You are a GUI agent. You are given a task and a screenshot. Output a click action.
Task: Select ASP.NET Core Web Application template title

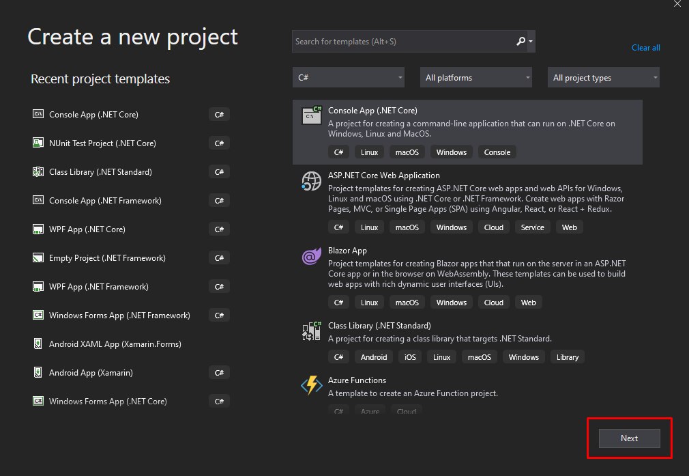pos(383,175)
